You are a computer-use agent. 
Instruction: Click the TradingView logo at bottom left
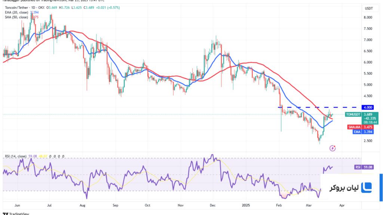16,214
